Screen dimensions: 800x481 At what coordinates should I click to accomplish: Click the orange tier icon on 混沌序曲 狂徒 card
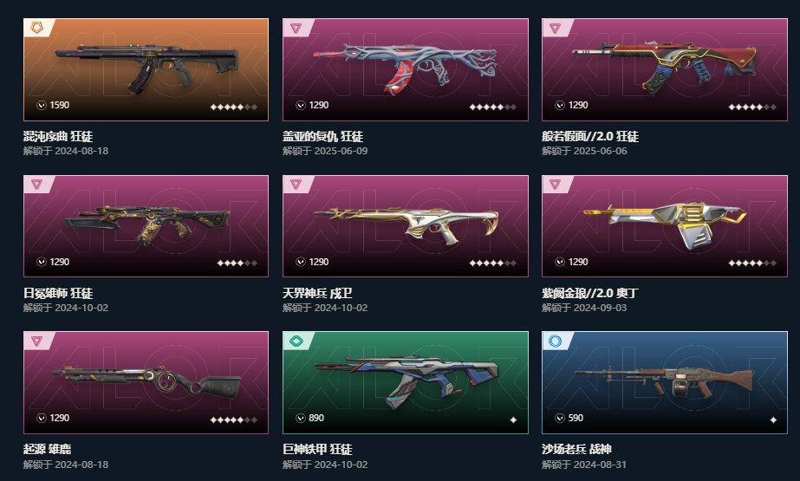click(x=36, y=27)
